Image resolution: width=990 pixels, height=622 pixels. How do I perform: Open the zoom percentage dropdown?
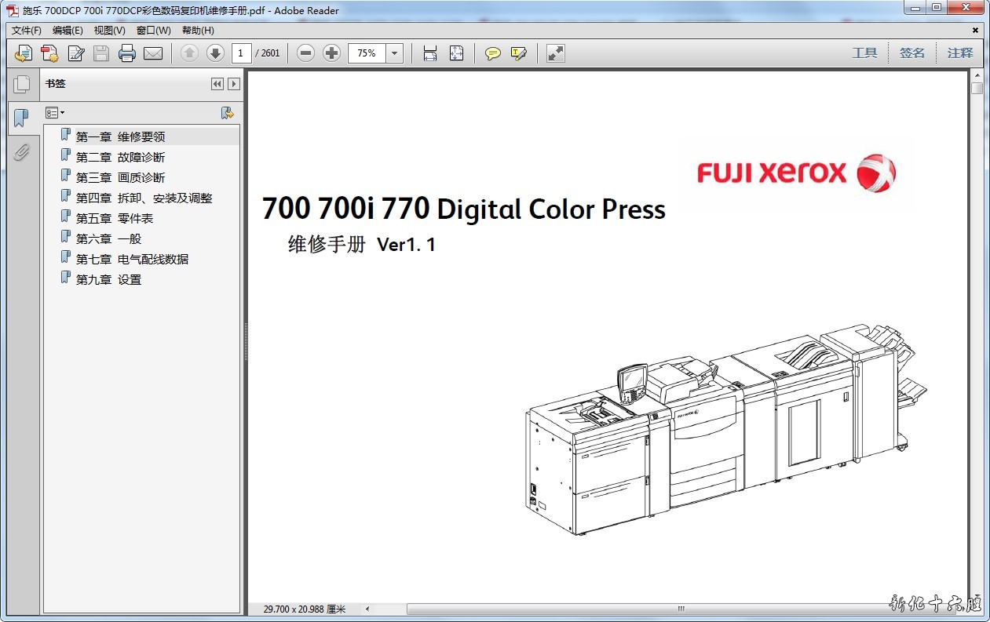point(395,53)
